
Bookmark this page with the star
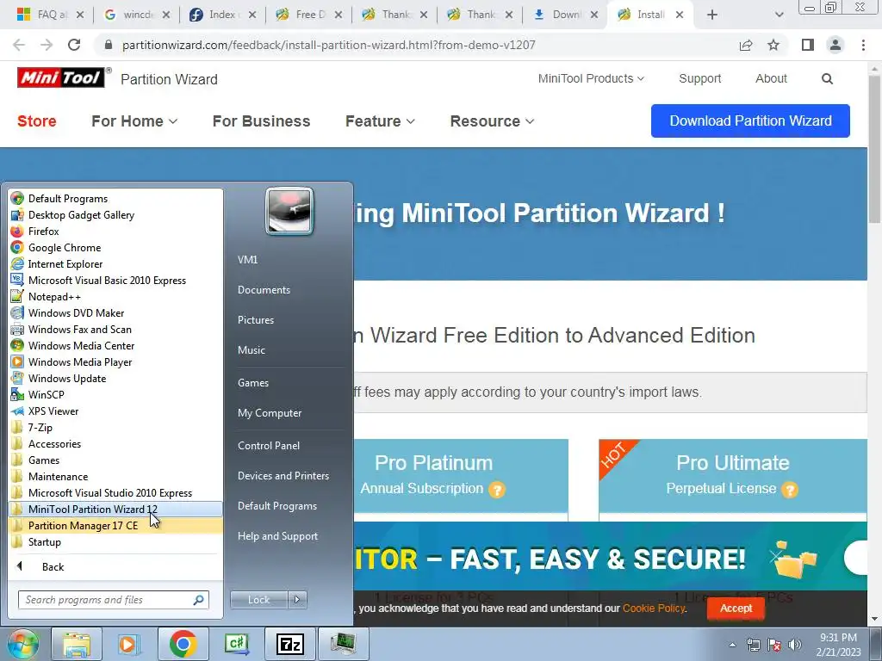click(x=773, y=45)
